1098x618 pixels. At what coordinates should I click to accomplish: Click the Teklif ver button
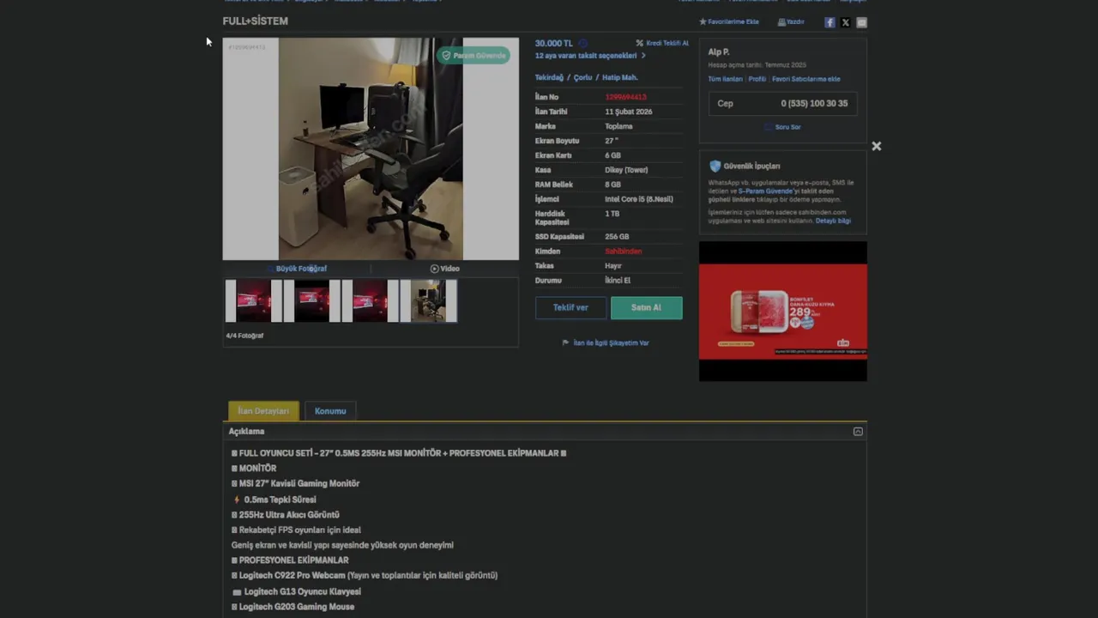pos(570,307)
